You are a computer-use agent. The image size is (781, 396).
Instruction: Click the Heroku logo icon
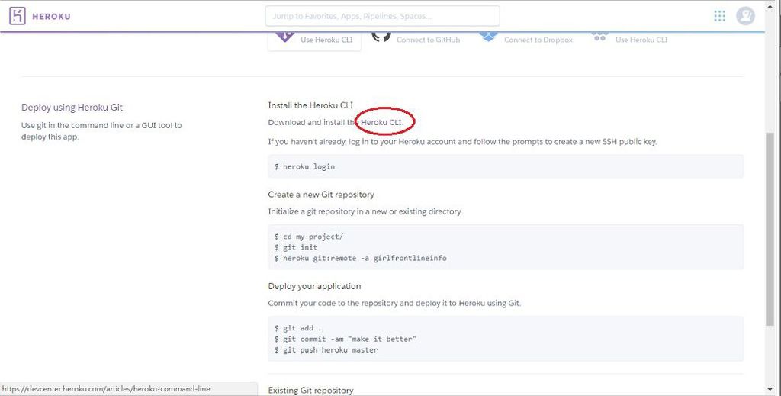pyautogui.click(x=17, y=16)
